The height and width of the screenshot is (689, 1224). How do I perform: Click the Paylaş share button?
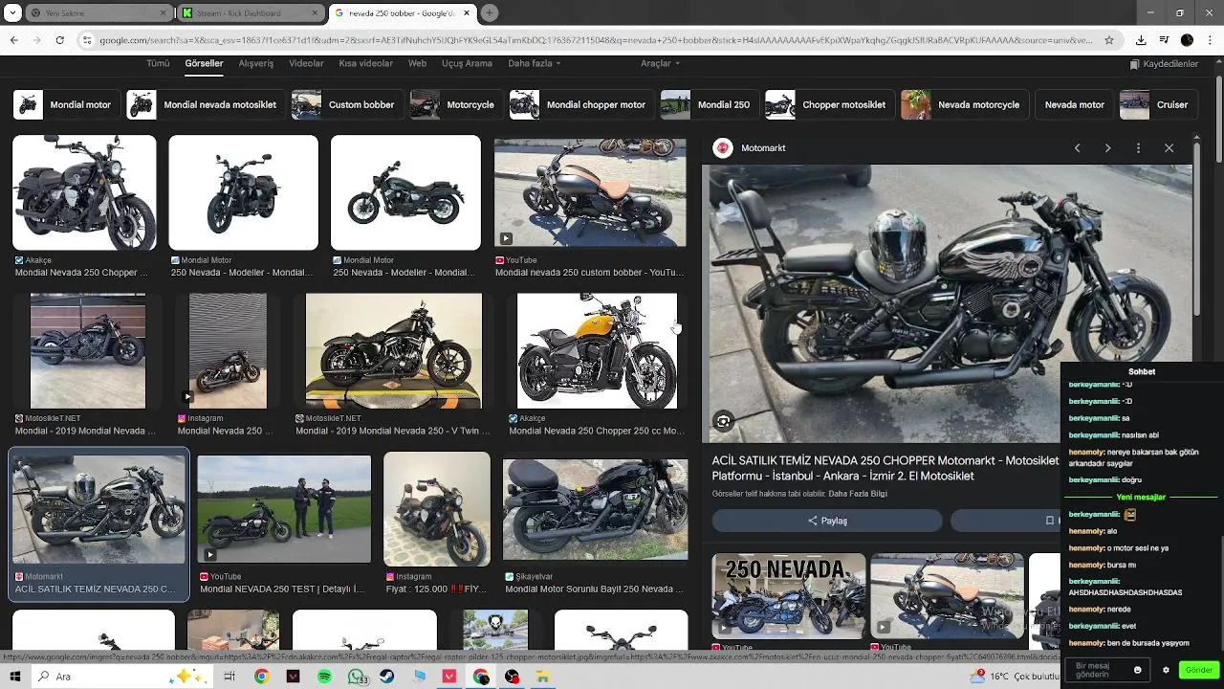click(827, 521)
